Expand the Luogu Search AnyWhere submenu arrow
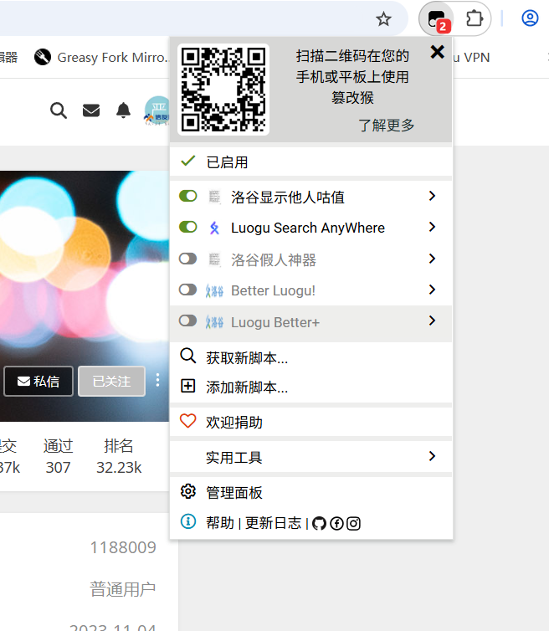The width and height of the screenshot is (549, 631). (432, 227)
